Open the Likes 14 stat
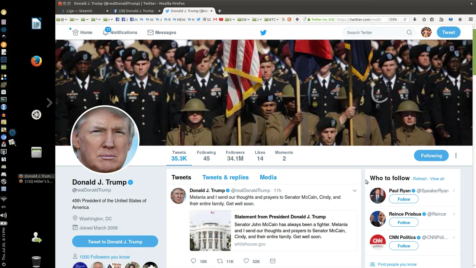This screenshot has height=268, width=476. pos(260,156)
